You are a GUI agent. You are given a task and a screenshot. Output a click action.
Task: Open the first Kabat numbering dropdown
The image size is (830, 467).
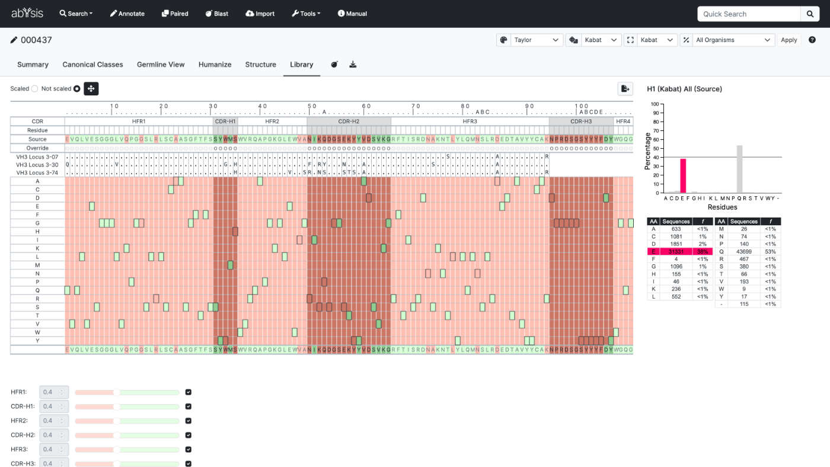click(x=601, y=40)
